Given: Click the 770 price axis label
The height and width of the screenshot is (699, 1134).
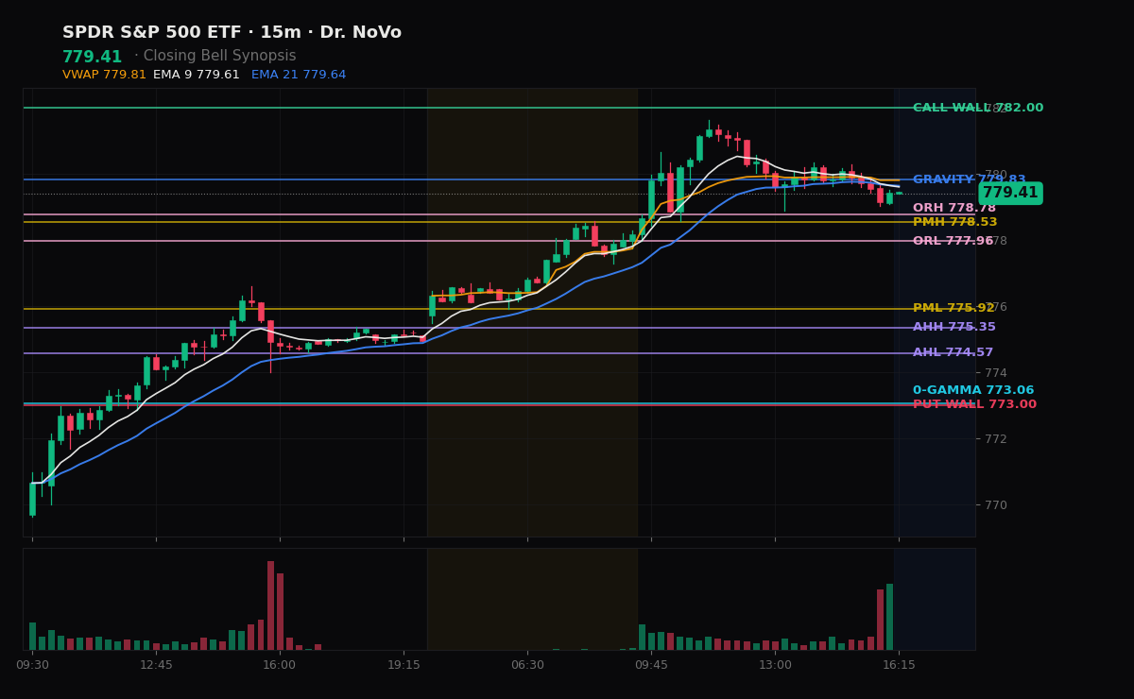Looking at the screenshot, I should (996, 504).
